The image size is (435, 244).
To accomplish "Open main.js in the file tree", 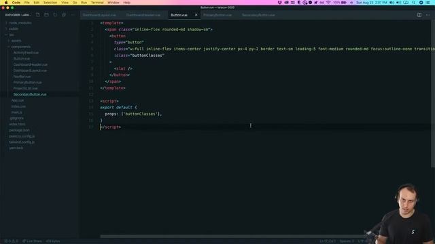I will (16, 113).
